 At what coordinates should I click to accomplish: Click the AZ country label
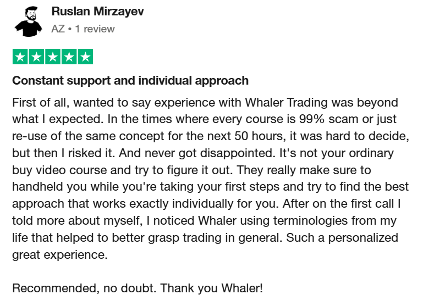58,29
